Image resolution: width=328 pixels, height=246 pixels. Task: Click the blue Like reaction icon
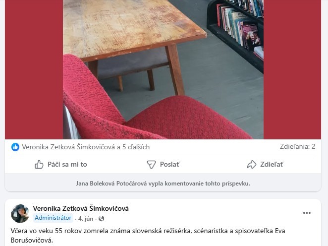click(x=15, y=147)
